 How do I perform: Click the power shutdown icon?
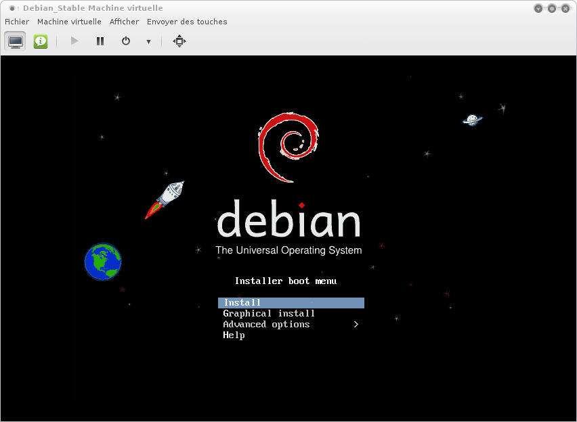126,41
